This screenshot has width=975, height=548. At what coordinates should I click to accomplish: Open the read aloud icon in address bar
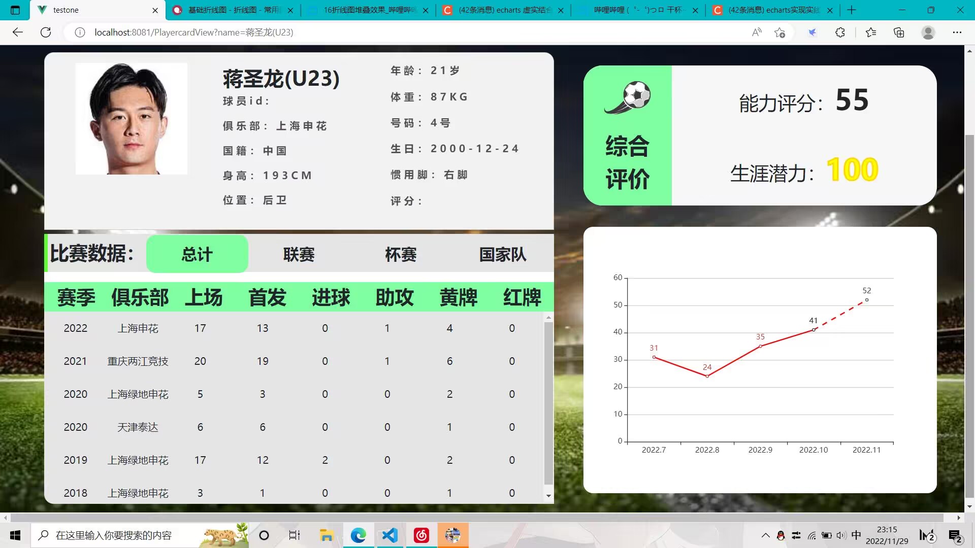point(757,32)
